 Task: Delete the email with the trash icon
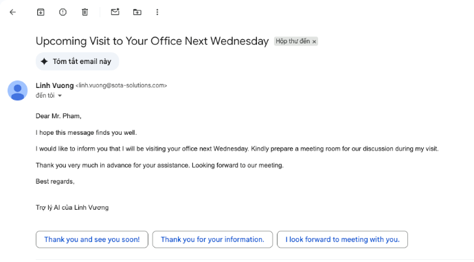click(84, 12)
